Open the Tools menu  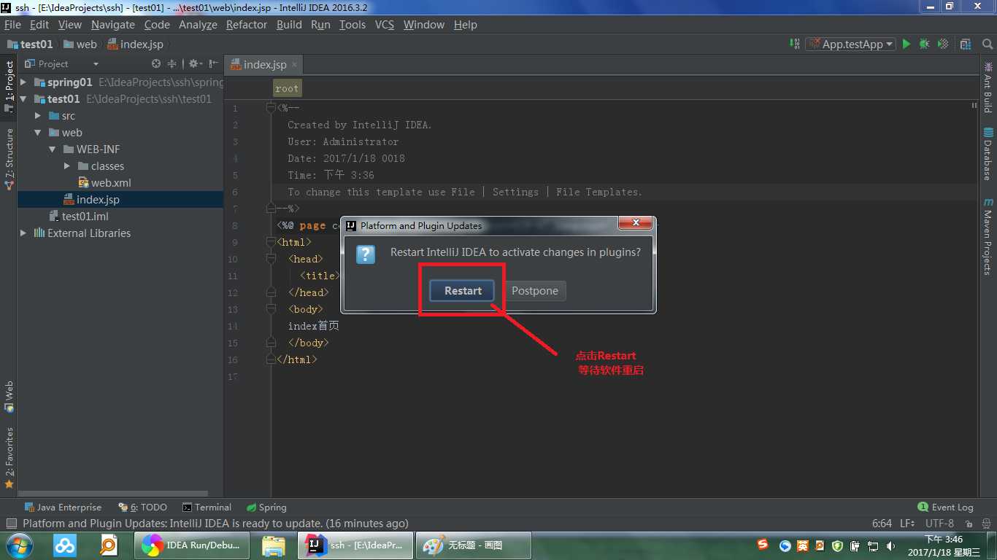point(352,24)
